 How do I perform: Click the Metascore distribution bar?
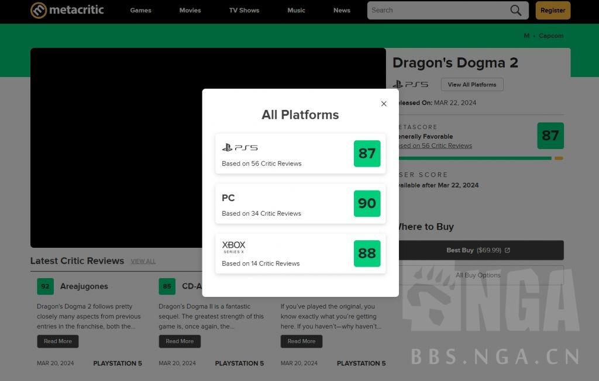(480, 158)
